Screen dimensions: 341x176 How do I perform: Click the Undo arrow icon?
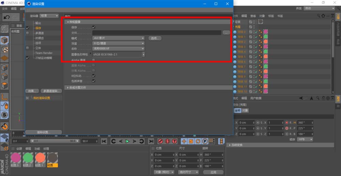click(x=6, y=17)
